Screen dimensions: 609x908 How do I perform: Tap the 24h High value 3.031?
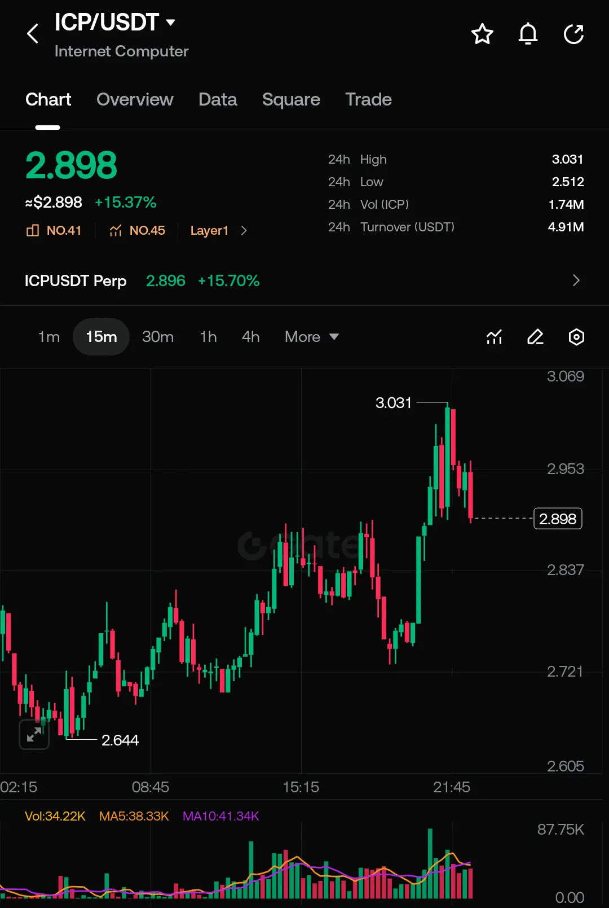[567, 159]
